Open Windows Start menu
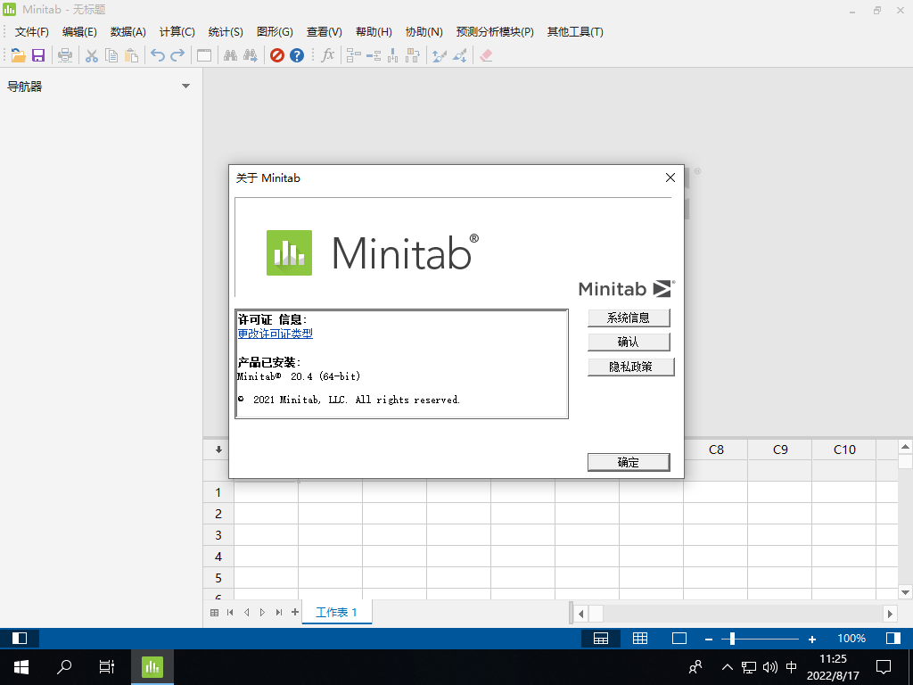The height and width of the screenshot is (685, 913). 21,666
